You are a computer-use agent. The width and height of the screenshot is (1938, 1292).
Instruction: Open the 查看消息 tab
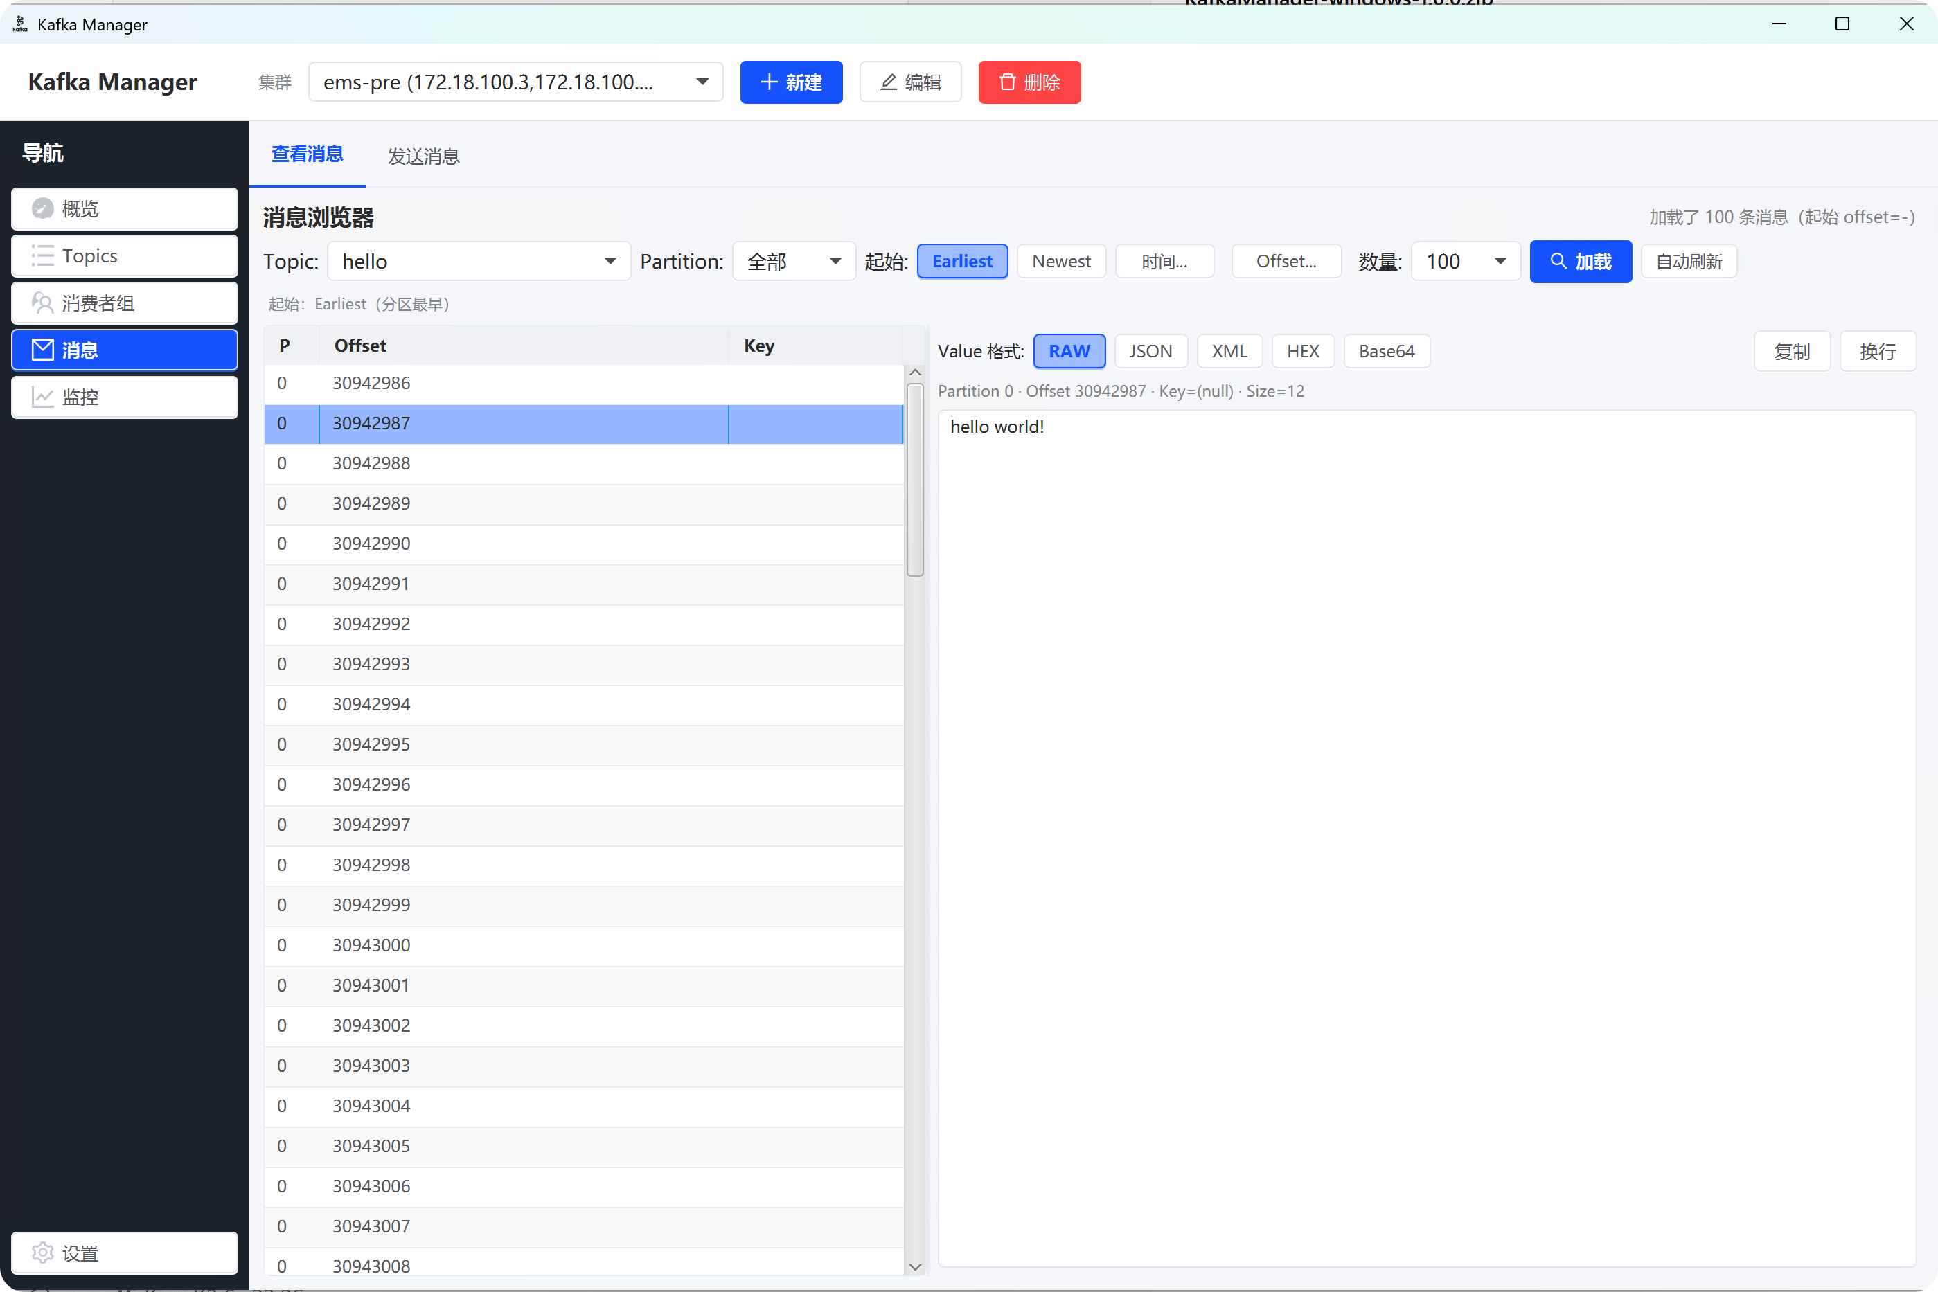coord(307,154)
